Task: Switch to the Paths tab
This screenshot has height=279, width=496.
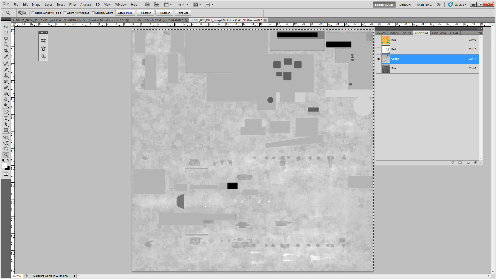Action: coord(407,33)
